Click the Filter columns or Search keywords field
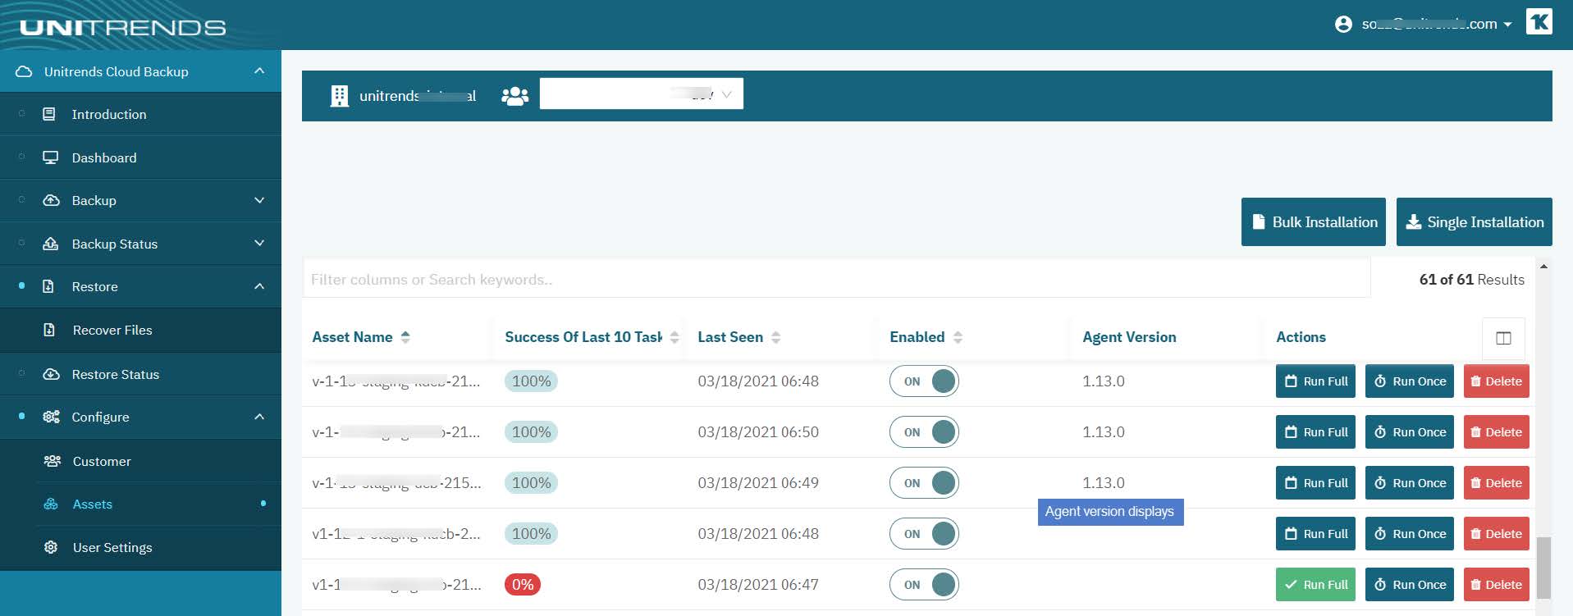 836,279
